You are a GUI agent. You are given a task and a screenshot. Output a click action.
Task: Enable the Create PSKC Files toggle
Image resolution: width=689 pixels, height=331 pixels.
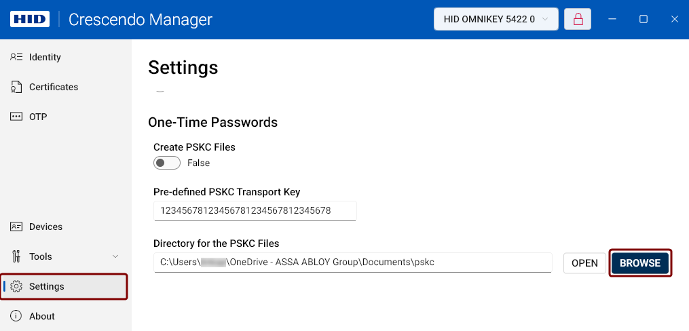tap(167, 163)
